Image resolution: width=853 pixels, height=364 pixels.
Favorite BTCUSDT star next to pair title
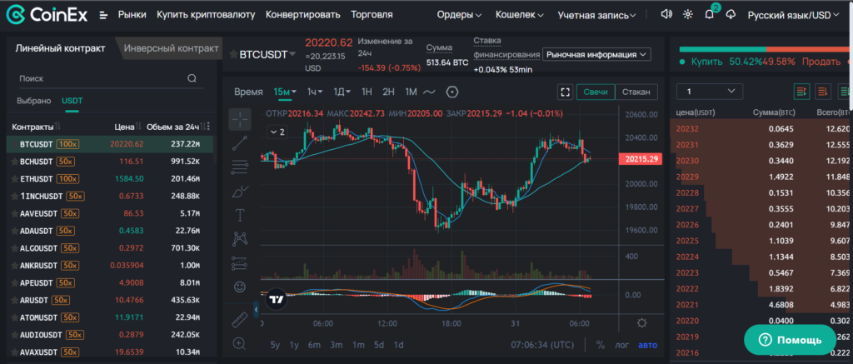tap(233, 54)
